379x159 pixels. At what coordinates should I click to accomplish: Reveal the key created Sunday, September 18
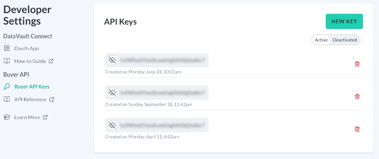(113, 93)
